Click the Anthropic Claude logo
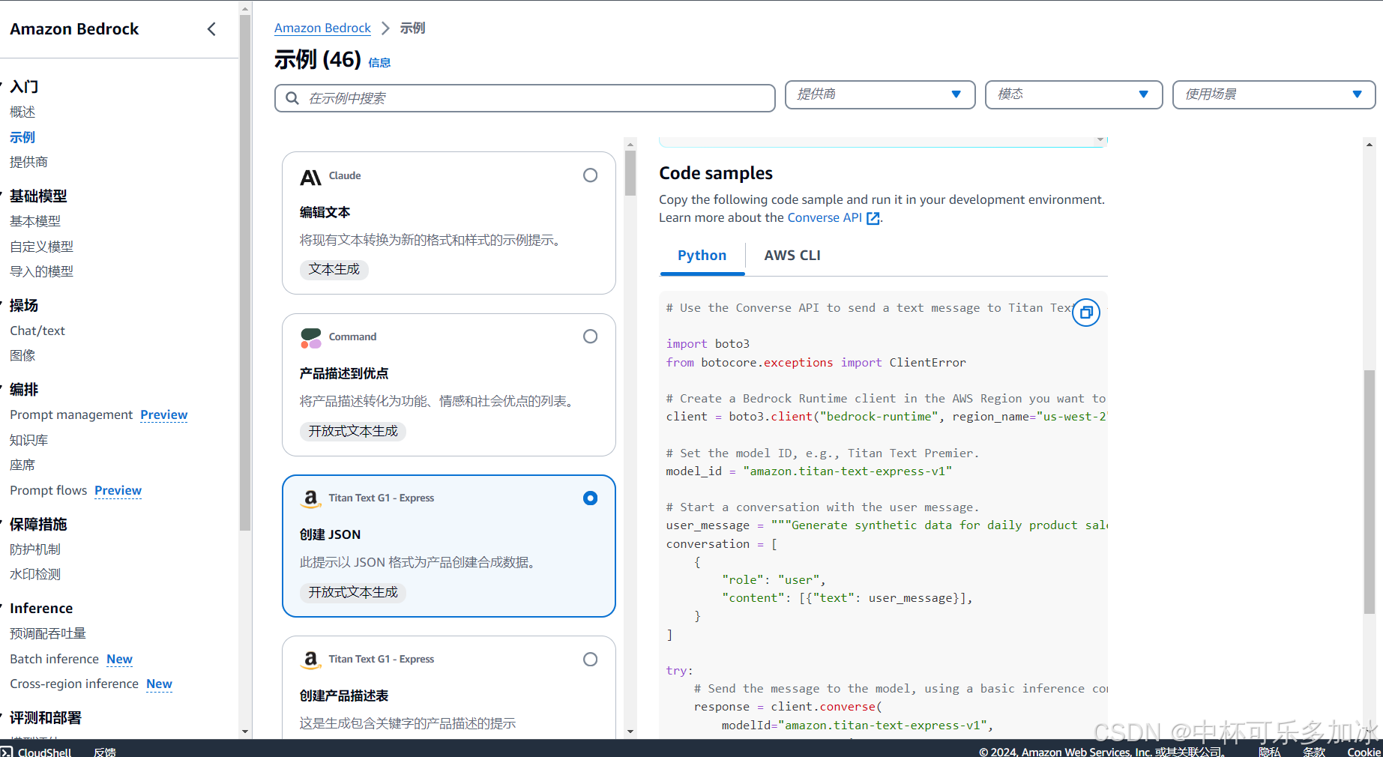 [310, 178]
